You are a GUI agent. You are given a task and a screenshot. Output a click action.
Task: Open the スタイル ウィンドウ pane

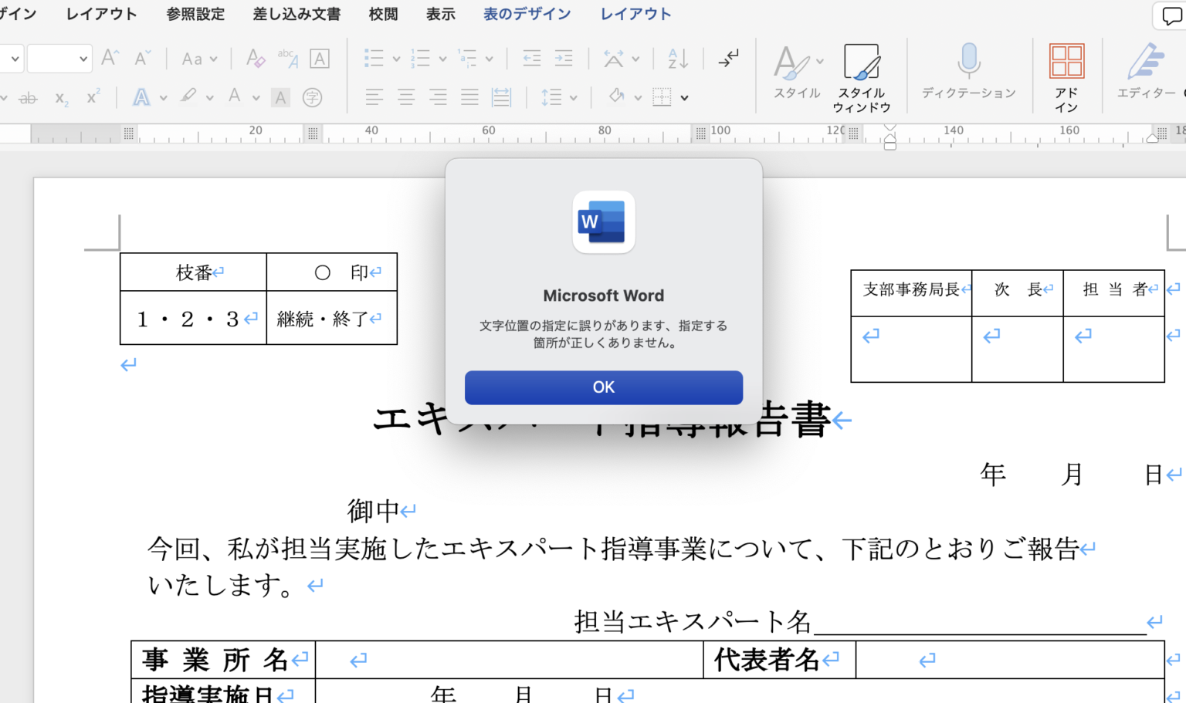(x=861, y=77)
